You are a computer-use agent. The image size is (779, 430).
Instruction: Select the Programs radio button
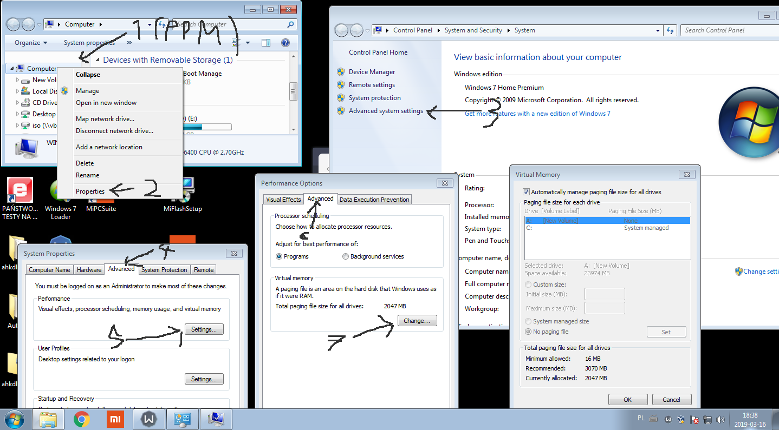279,256
